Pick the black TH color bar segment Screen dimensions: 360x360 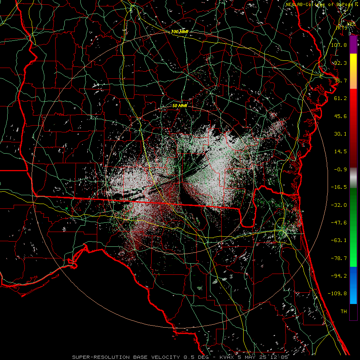353,312
